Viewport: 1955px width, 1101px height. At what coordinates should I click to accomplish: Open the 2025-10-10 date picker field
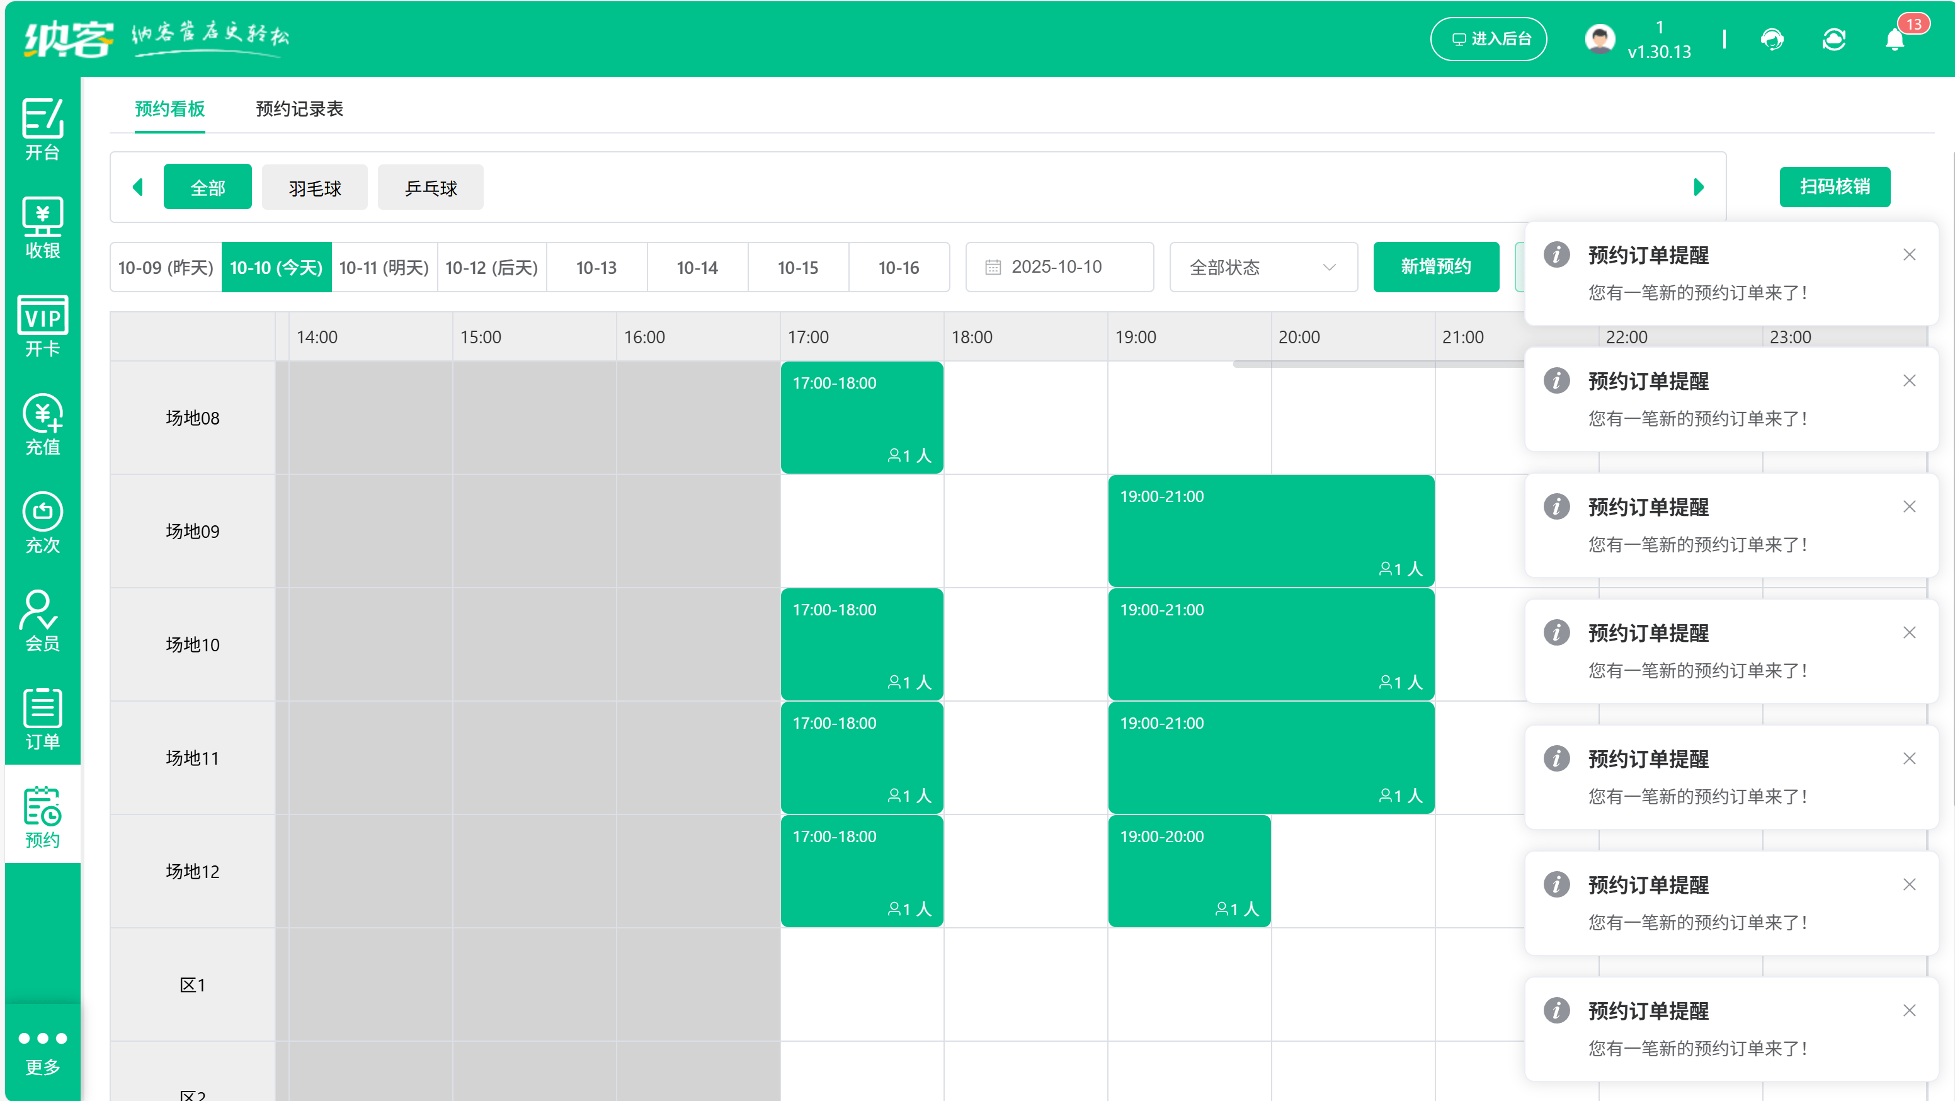pos(1059,267)
